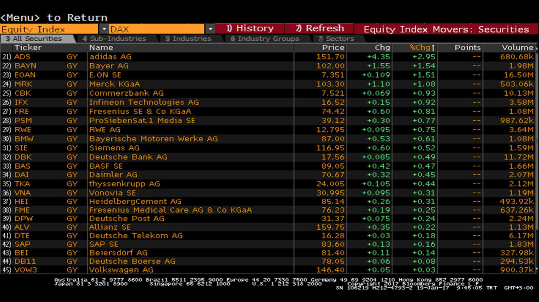Image resolution: width=539 pixels, height=302 pixels.
Task: Click HeidelbergCement AG name
Action: coord(135,201)
